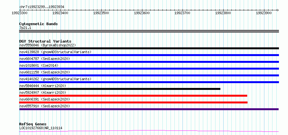The image size is (288, 135).
Task: Select the nsv6557910 (Sedlazeck2020) label
Action: tap(45, 106)
